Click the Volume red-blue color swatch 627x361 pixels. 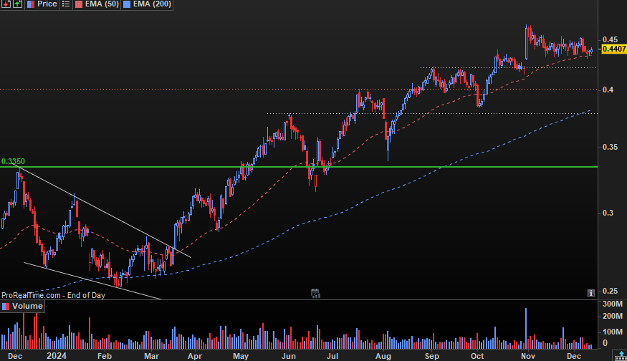coord(6,307)
